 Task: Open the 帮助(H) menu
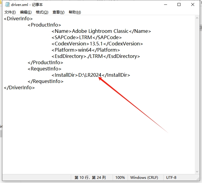[x=75, y=12]
